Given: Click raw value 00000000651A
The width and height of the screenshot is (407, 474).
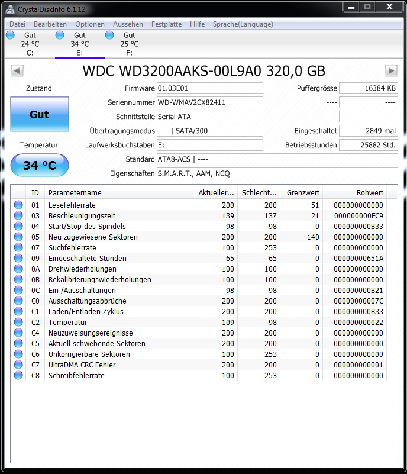Looking at the screenshot, I should 358,258.
